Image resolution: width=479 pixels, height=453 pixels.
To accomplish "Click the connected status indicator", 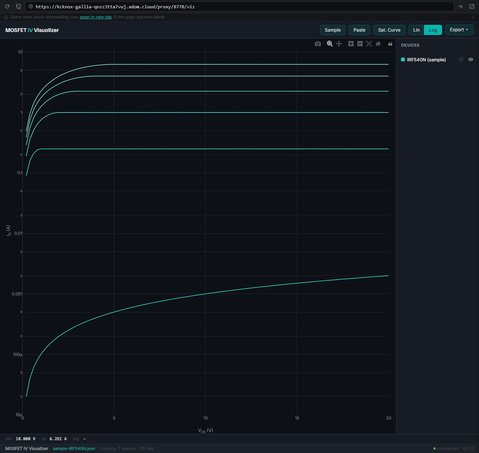I will click(445, 448).
